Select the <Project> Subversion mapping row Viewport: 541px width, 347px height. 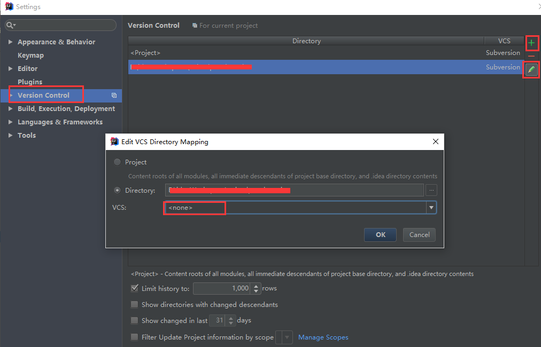click(326, 53)
